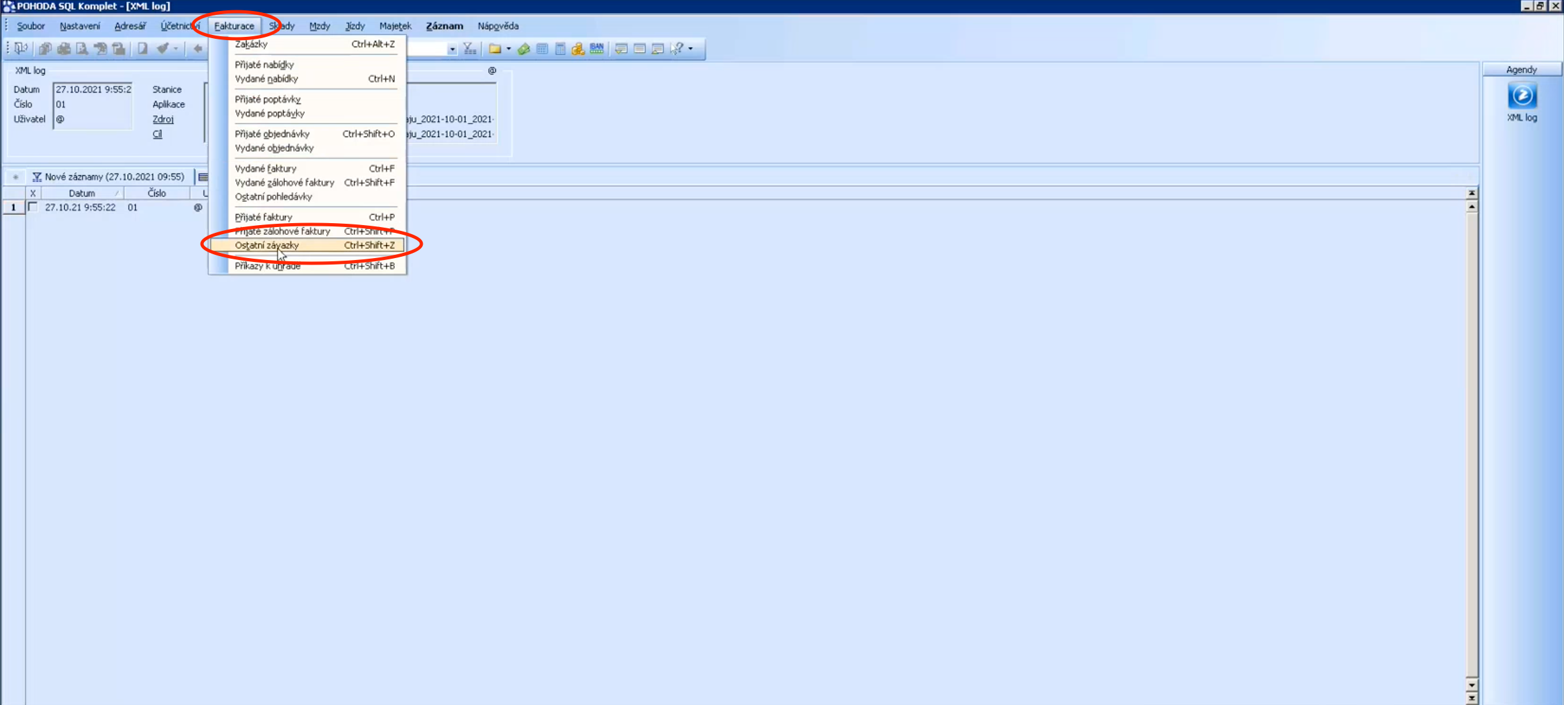1564x705 pixels.
Task: Open the Nápověda menu
Action: click(498, 26)
